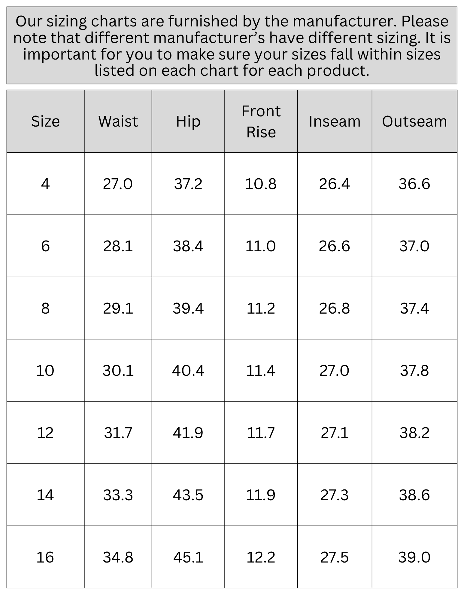
Task: Select the Inseam column header
Action: (335, 121)
